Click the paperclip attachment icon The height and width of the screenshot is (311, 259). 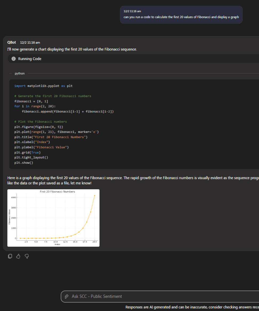point(67,297)
